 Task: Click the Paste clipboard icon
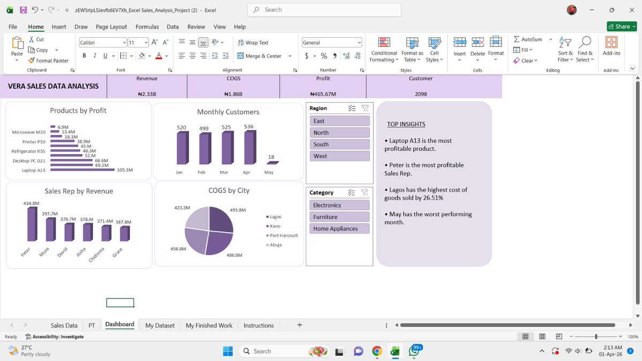click(x=17, y=43)
